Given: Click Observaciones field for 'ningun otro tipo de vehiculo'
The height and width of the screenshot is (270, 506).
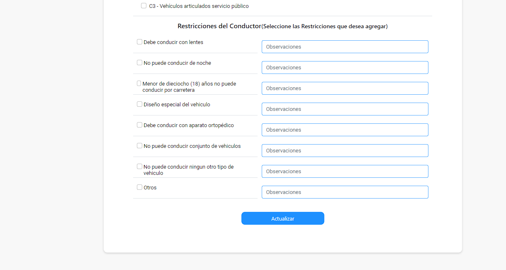Looking at the screenshot, I should click(x=345, y=172).
